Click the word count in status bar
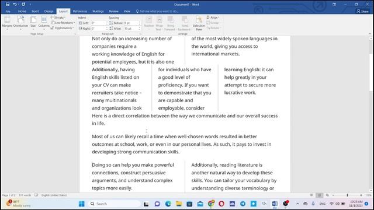 25,195
